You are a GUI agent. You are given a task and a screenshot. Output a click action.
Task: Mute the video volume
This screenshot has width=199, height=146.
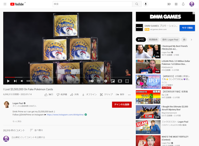coord(22,81)
